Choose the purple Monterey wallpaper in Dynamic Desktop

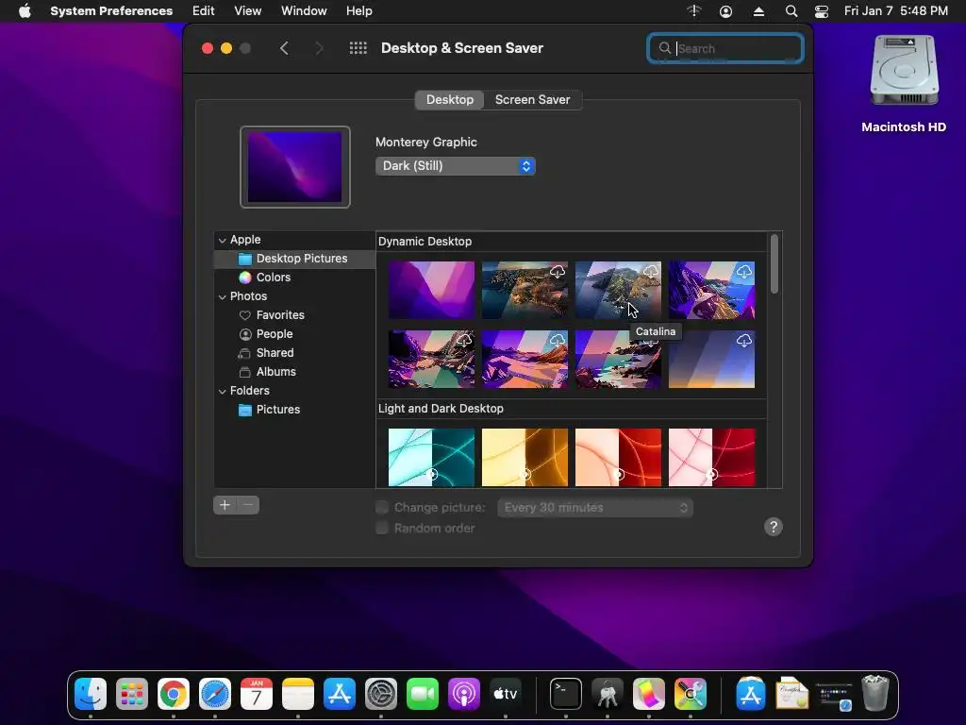[431, 291]
